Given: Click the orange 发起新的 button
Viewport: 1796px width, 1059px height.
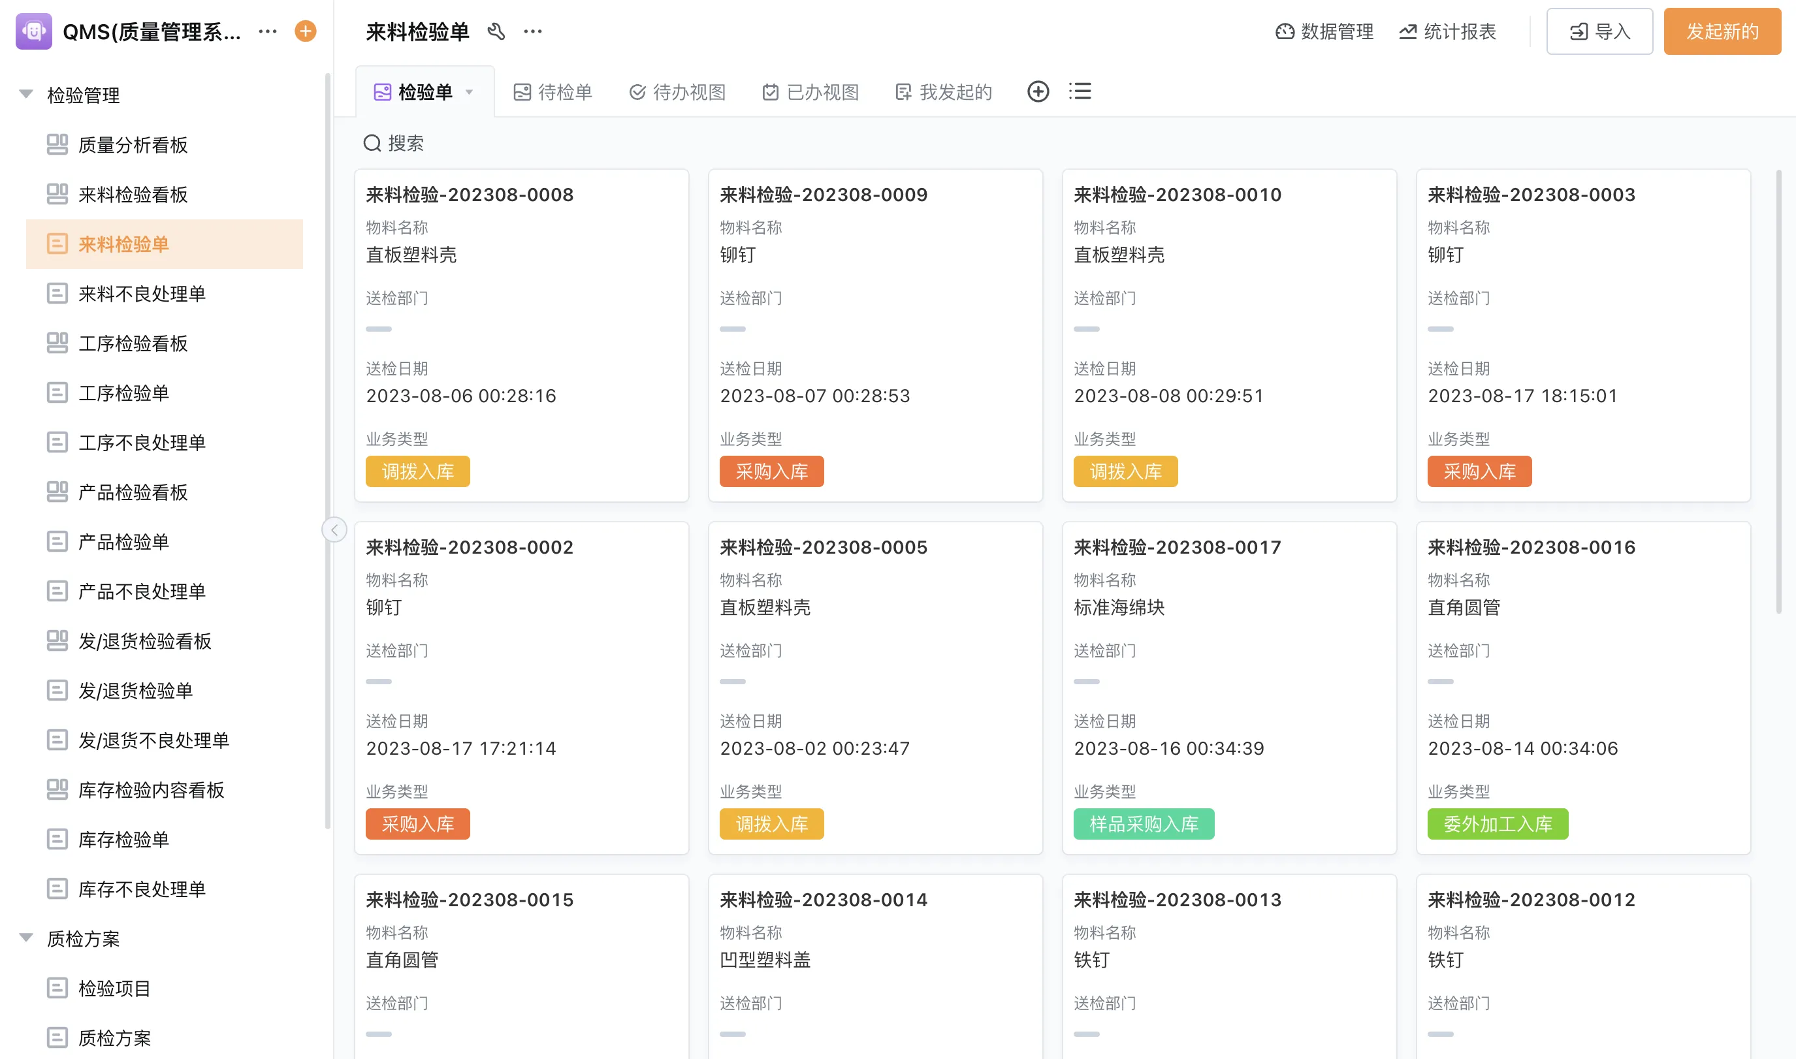Looking at the screenshot, I should (1722, 31).
